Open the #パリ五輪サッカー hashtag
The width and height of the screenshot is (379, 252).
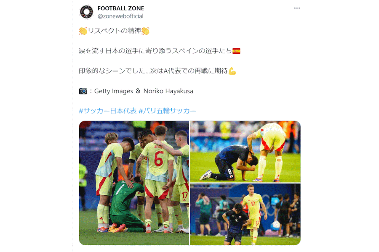click(167, 111)
